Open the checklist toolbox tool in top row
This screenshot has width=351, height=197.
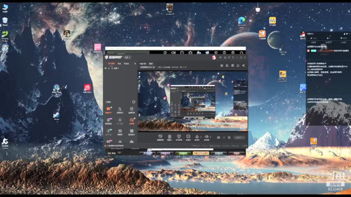click(x=131, y=110)
